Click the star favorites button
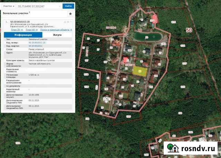The image size is (221, 158). click(x=70, y=14)
